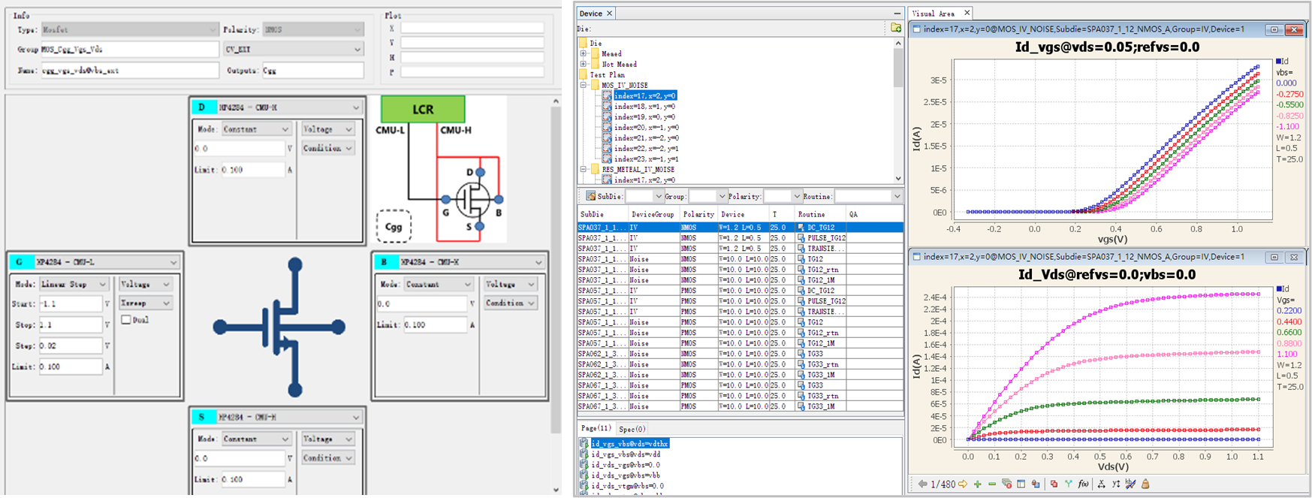Viewport: 1312px width, 498px height.
Task: Click the add-folder icon in Device panel
Action: (895, 28)
